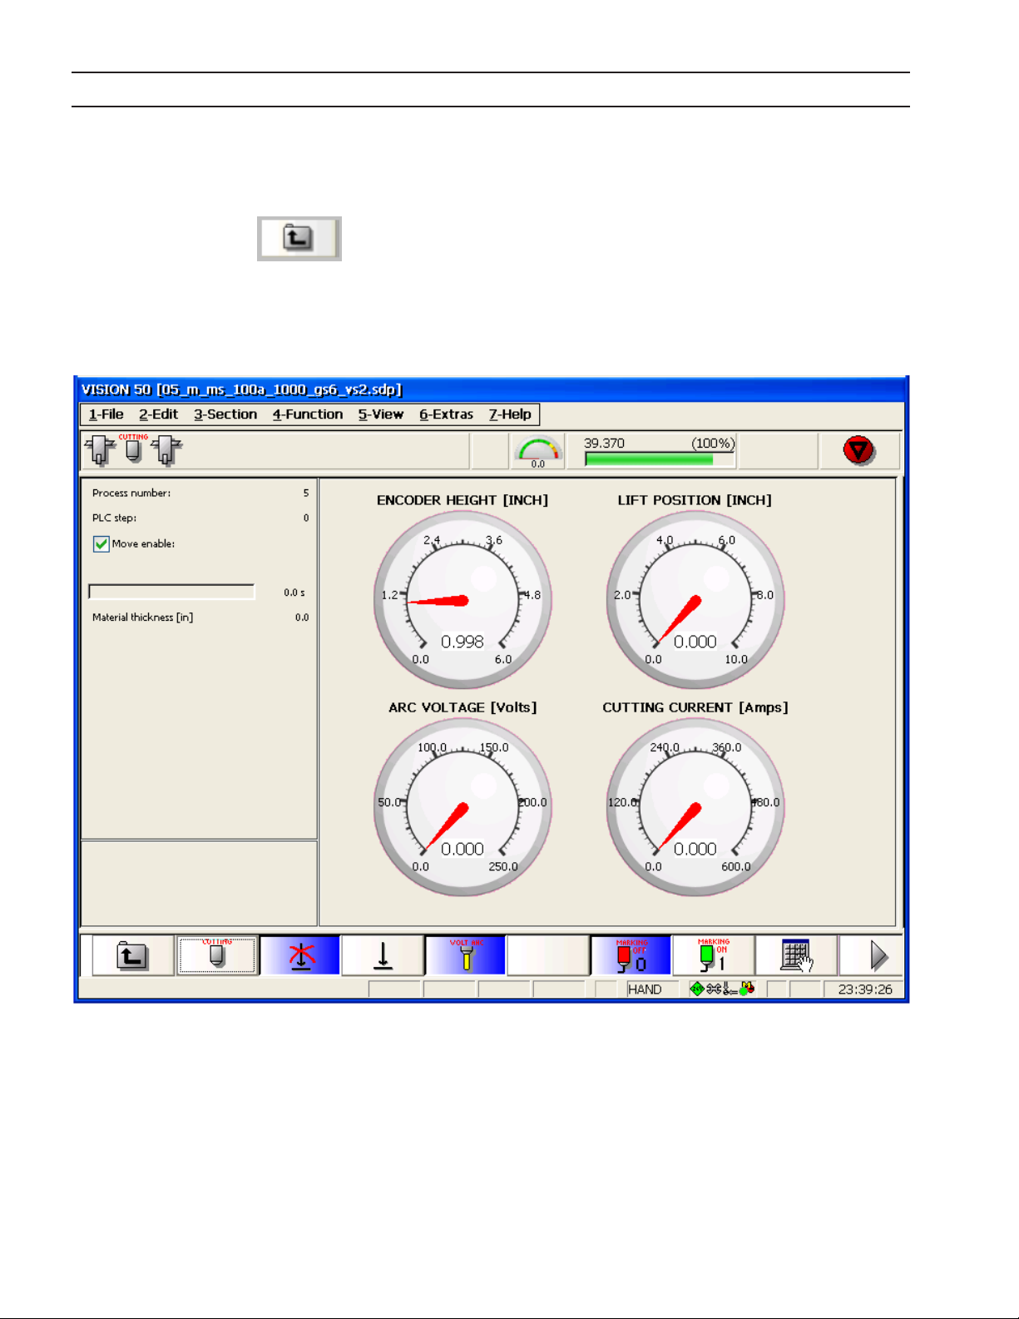Click the Material thickness [in] label
The width and height of the screenshot is (1019, 1319).
[x=142, y=617]
